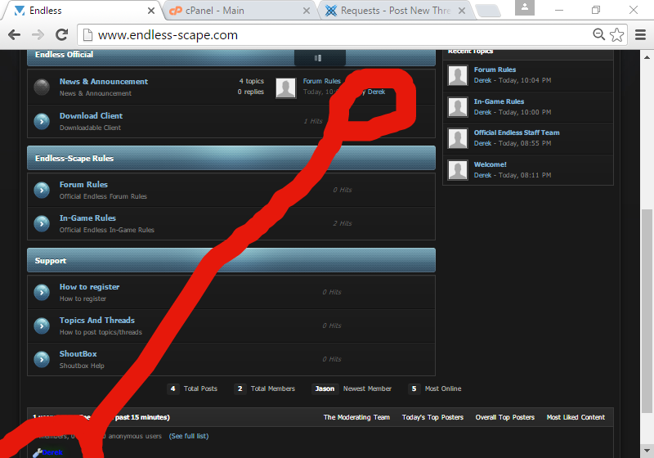Screen dimensions: 654x458
Task: Click the page icon beside the URL
Action: (87, 35)
